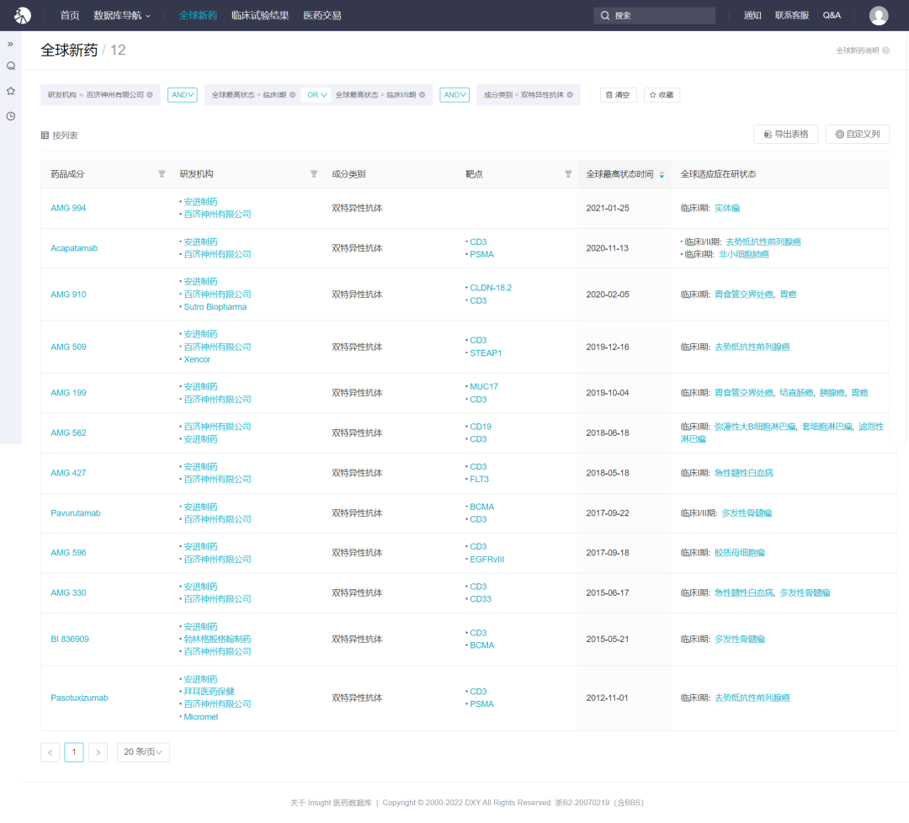Open Sutro Biopharma organization link
Image resolution: width=909 pixels, height=823 pixels.
(x=215, y=307)
